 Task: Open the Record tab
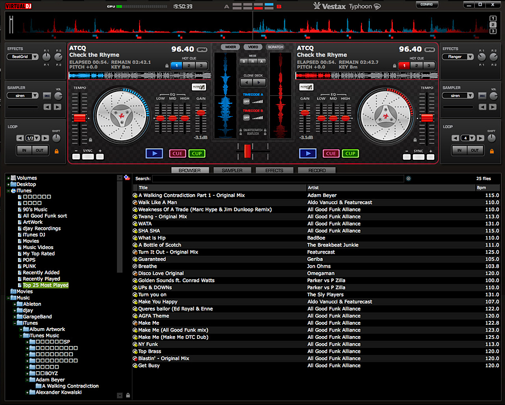316,170
